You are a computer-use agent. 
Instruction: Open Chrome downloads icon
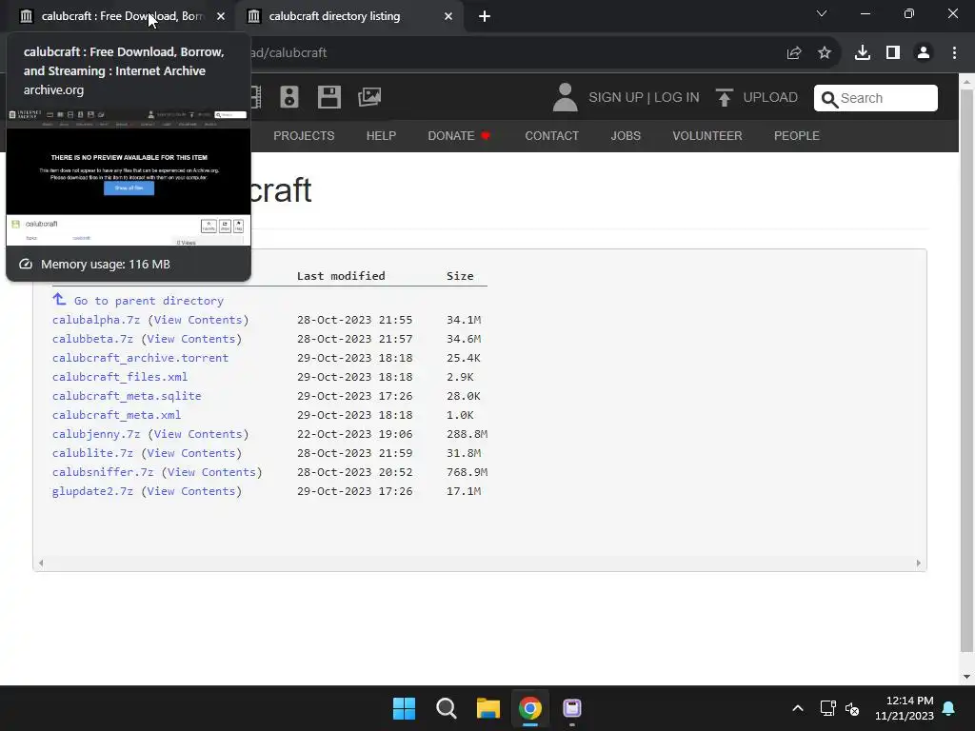coord(863,53)
